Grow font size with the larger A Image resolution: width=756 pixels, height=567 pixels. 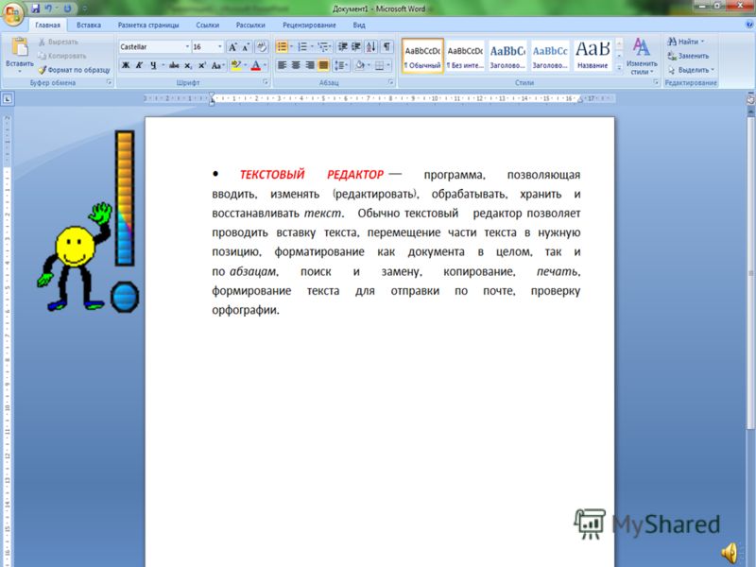pos(232,46)
